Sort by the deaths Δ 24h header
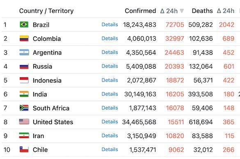 (x=226, y=11)
